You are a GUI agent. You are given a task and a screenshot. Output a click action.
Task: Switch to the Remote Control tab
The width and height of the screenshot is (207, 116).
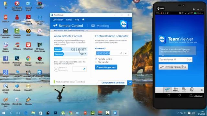click(x=68, y=25)
